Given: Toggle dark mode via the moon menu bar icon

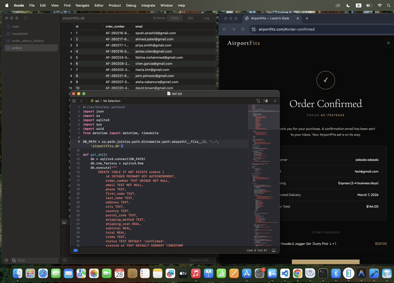Looking at the screenshot, I should point(348,5).
